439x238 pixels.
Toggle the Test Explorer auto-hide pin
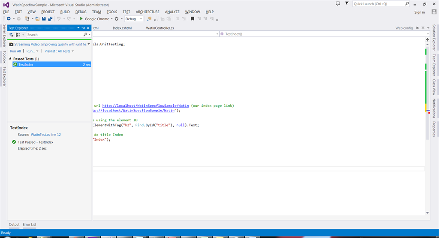(x=83, y=28)
